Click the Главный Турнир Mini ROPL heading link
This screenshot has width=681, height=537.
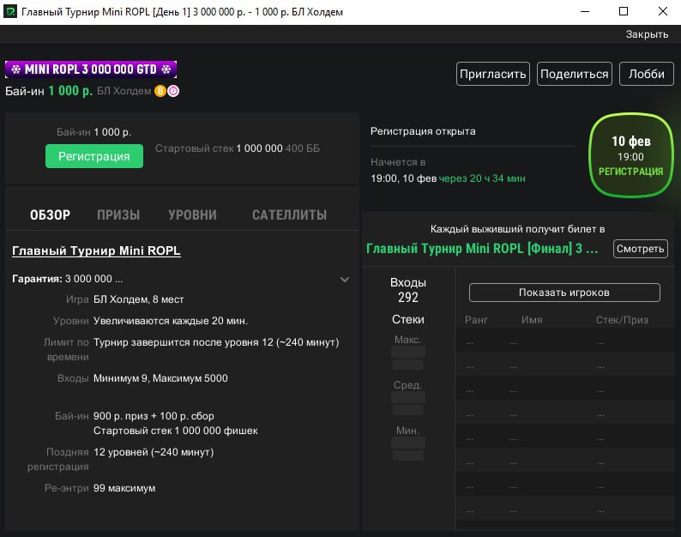click(x=96, y=250)
